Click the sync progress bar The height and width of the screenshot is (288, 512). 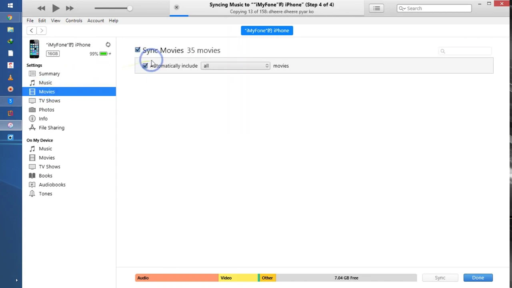(267, 16)
